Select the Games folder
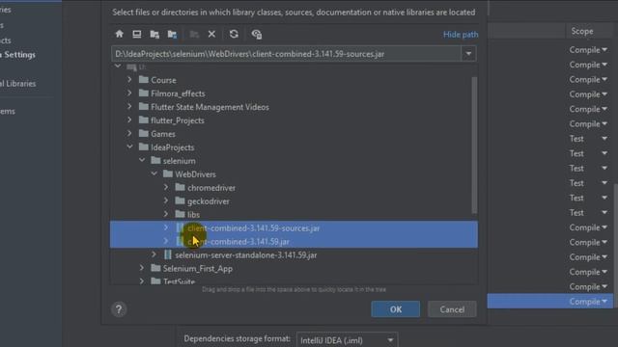Image resolution: width=618 pixels, height=347 pixels. (163, 134)
